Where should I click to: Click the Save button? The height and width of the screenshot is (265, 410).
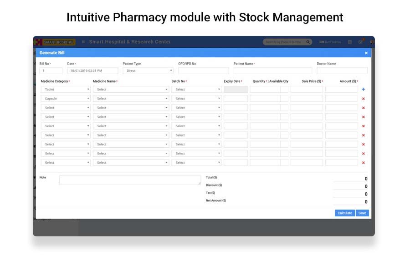tap(362, 213)
